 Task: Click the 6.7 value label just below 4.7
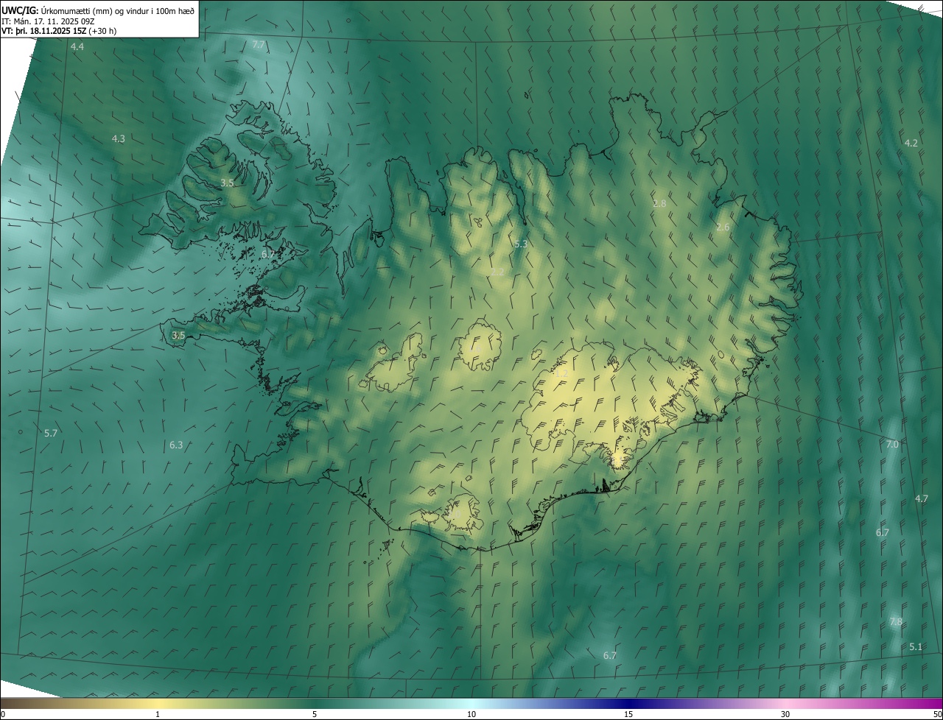click(883, 532)
